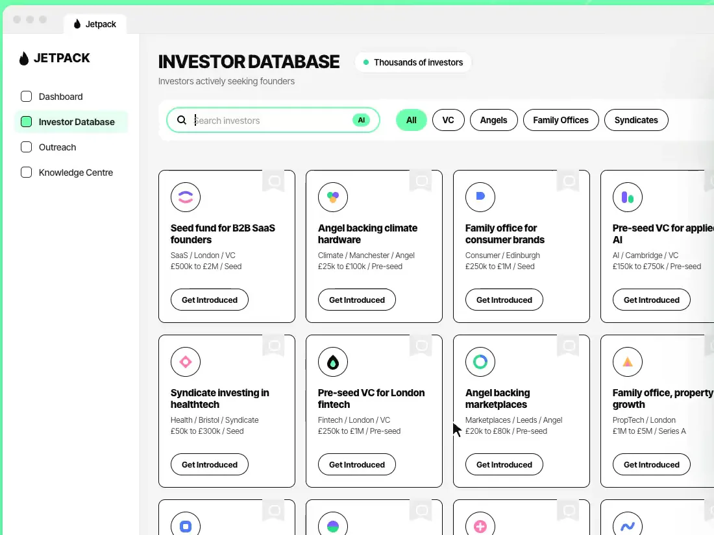Check the Outreach sidebar checkbox

click(x=27, y=147)
